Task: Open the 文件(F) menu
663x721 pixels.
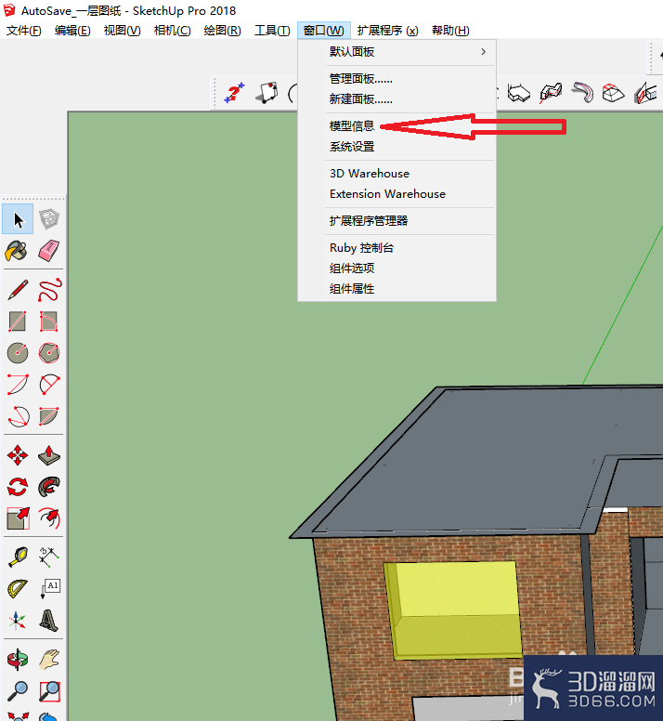Action: click(x=23, y=31)
